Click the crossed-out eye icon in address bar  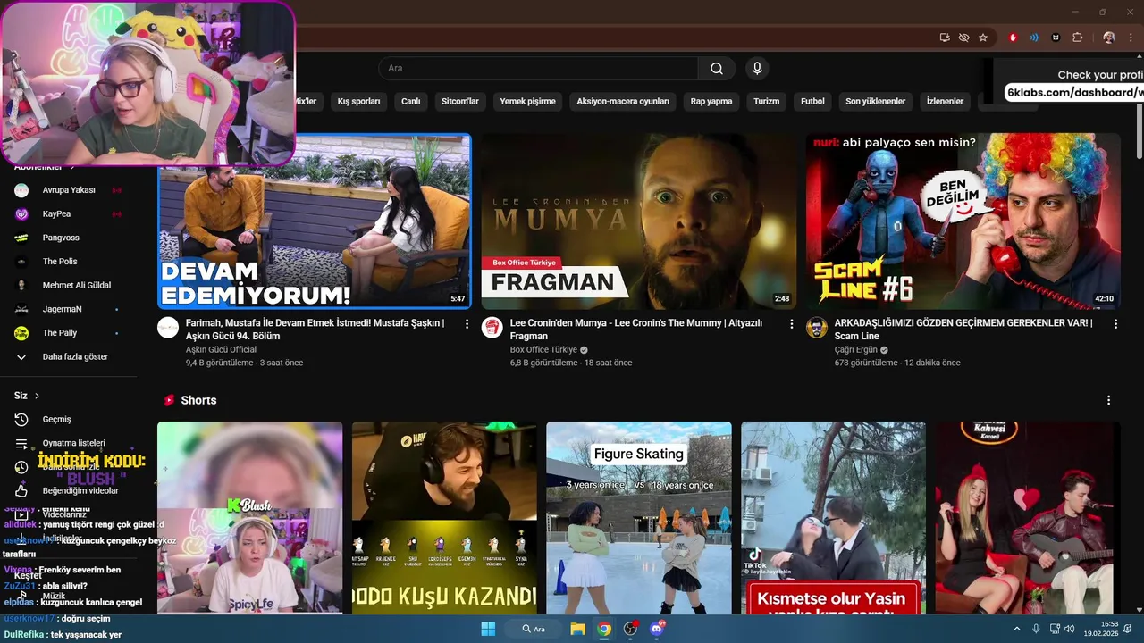point(963,38)
